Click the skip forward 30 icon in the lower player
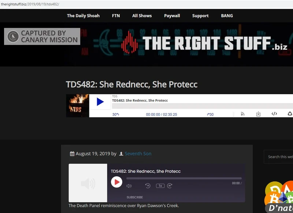This screenshot has height=213, width=293. pos(170,186)
